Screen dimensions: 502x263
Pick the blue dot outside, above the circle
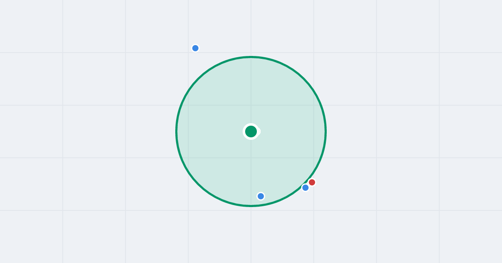coord(195,48)
